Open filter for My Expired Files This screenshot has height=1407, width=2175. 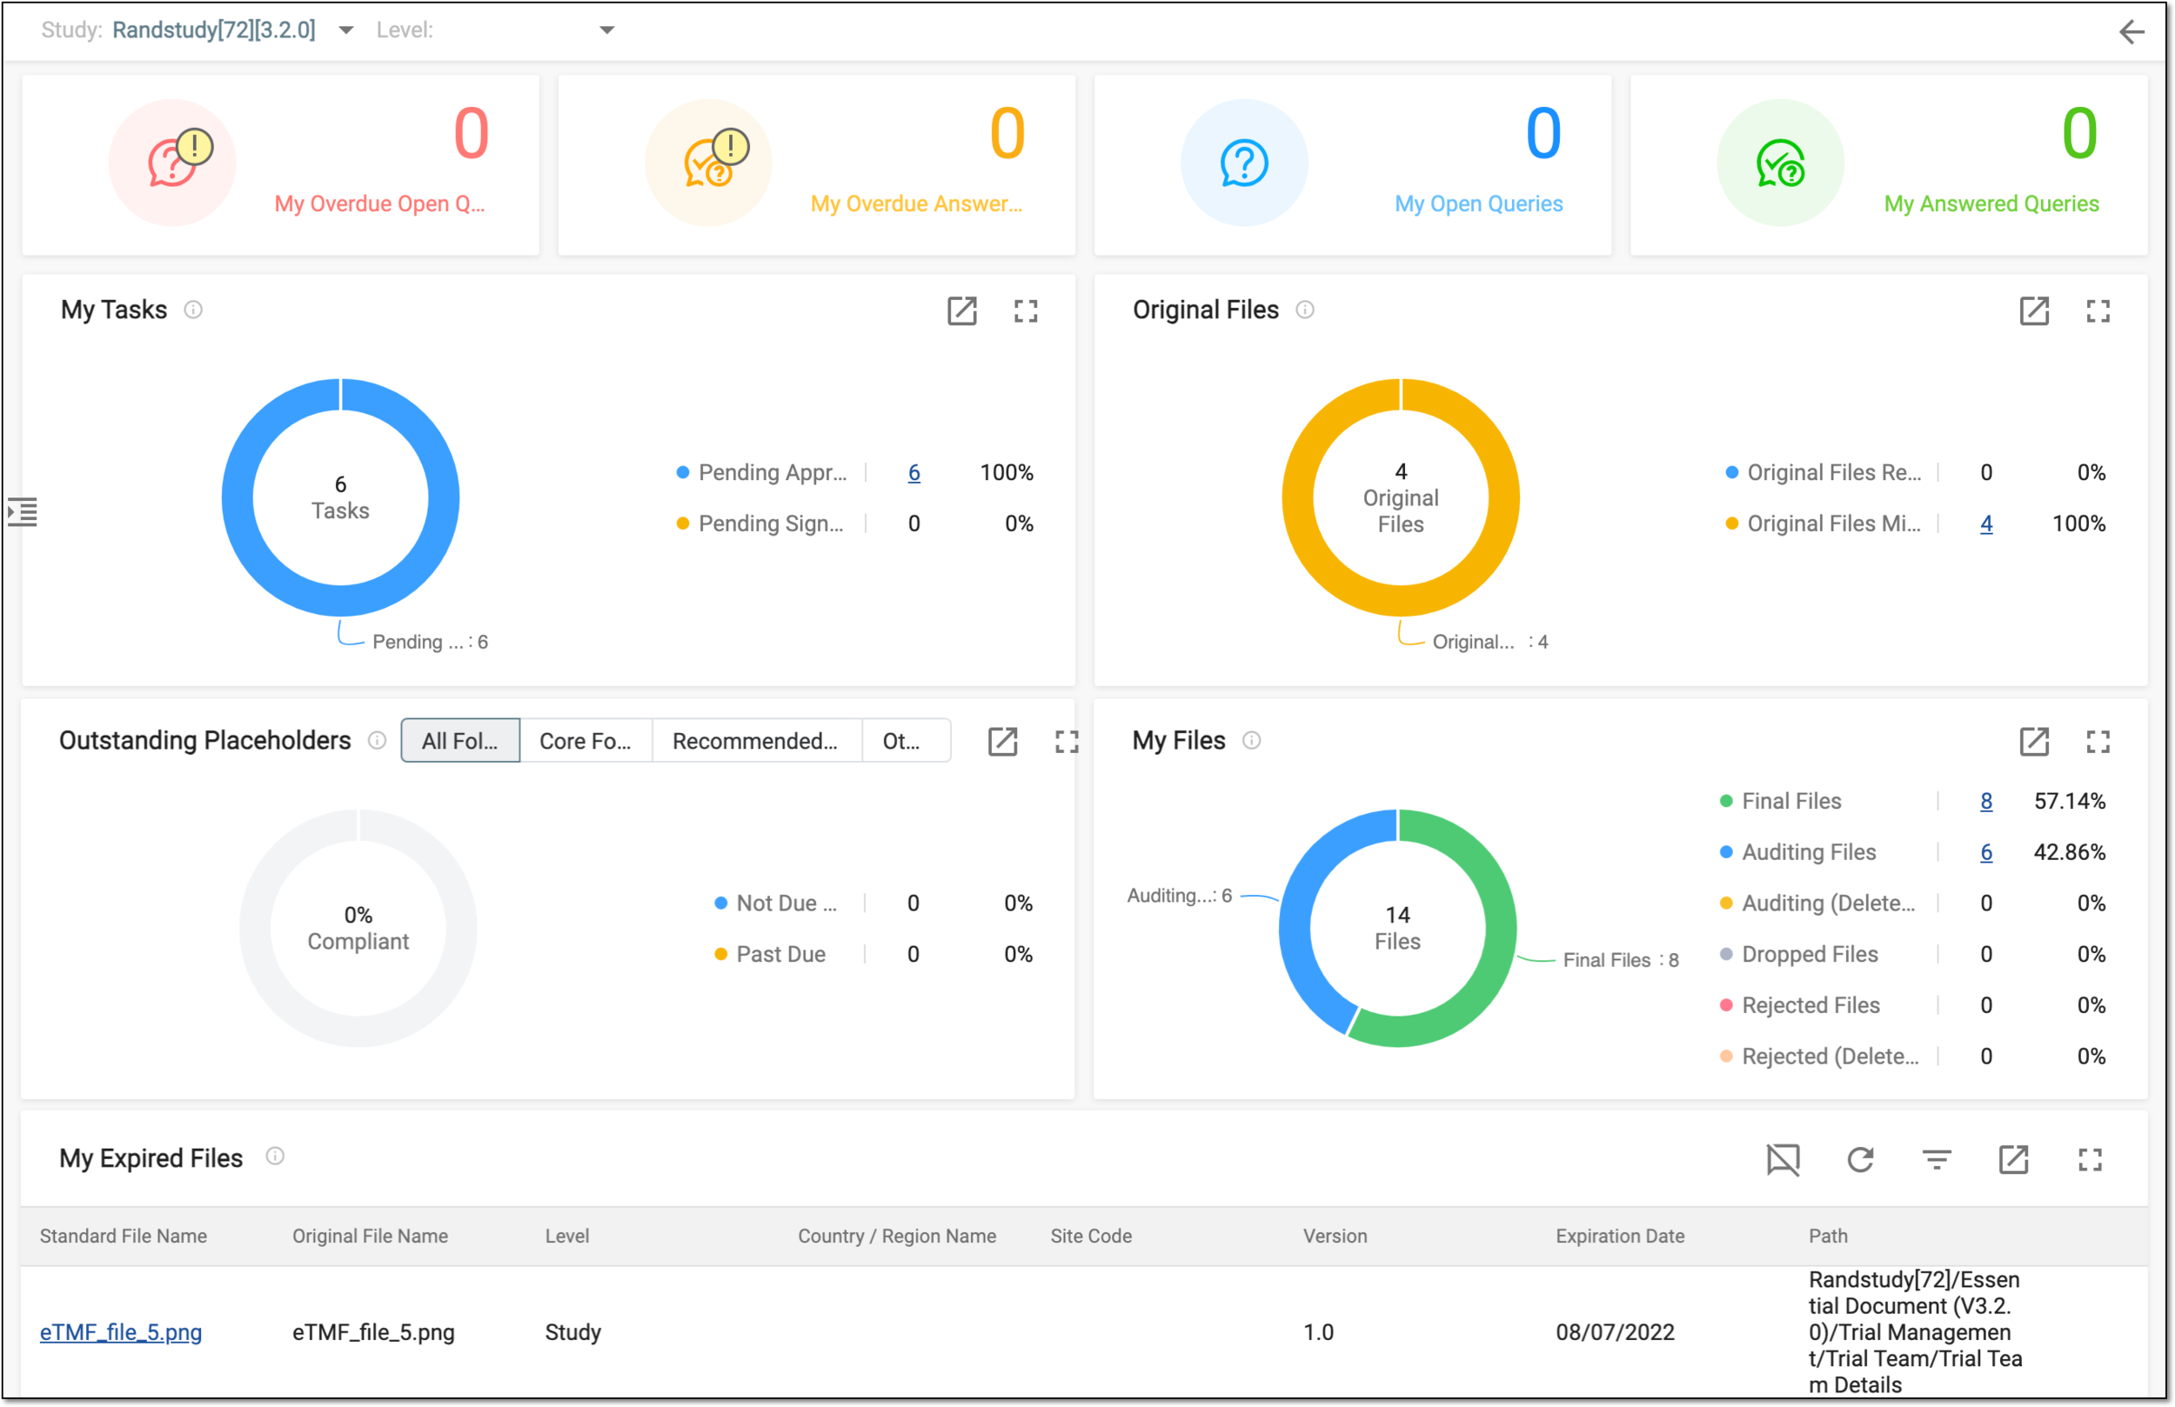click(x=1937, y=1159)
